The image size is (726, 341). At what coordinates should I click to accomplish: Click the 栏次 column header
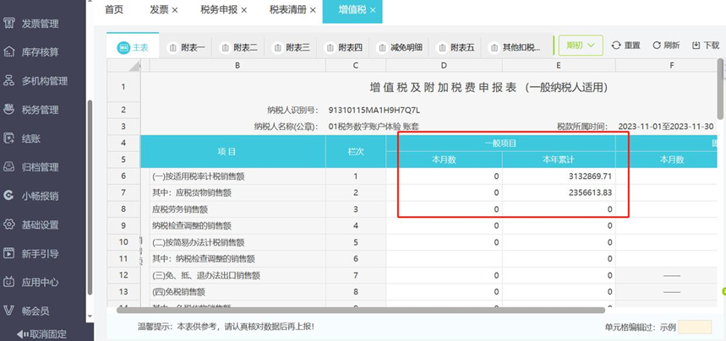[x=356, y=151]
